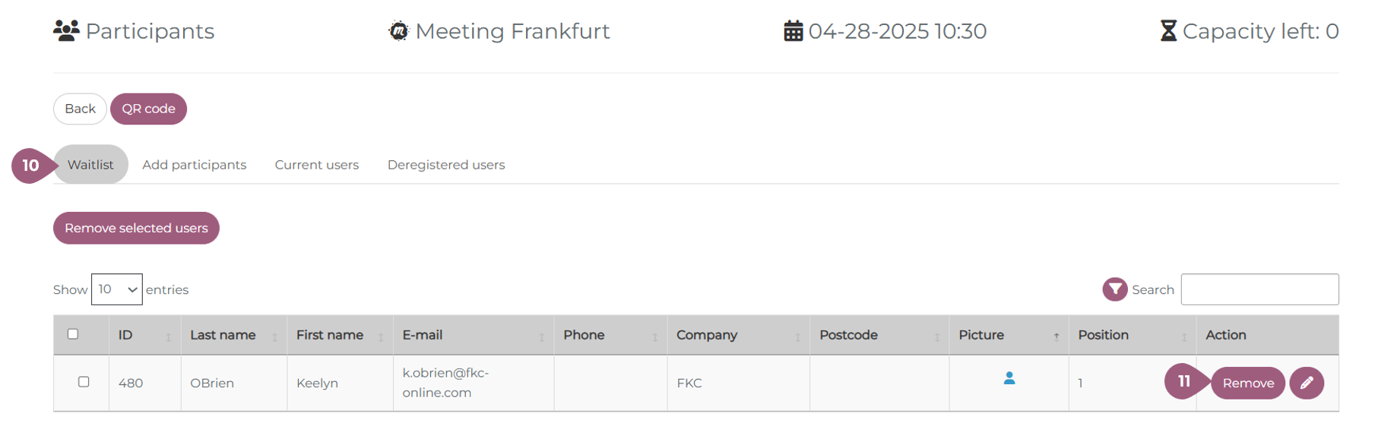
Task: Tick the select-all checkbox in the table header
Action: (x=73, y=334)
